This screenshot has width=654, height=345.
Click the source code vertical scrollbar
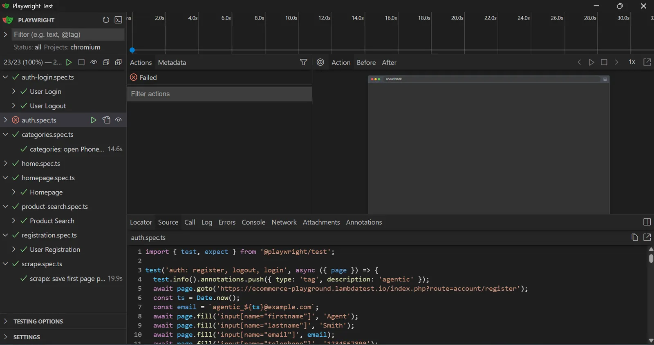(x=651, y=258)
